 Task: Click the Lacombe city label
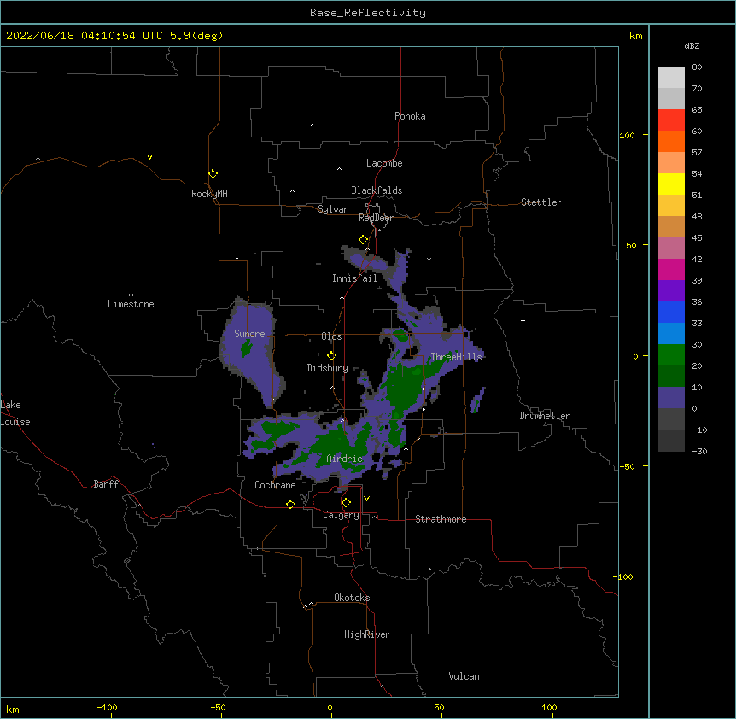coord(384,163)
